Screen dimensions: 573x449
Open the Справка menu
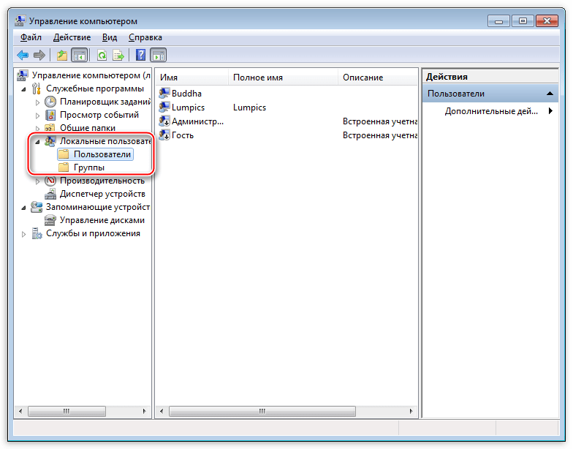[x=145, y=37]
